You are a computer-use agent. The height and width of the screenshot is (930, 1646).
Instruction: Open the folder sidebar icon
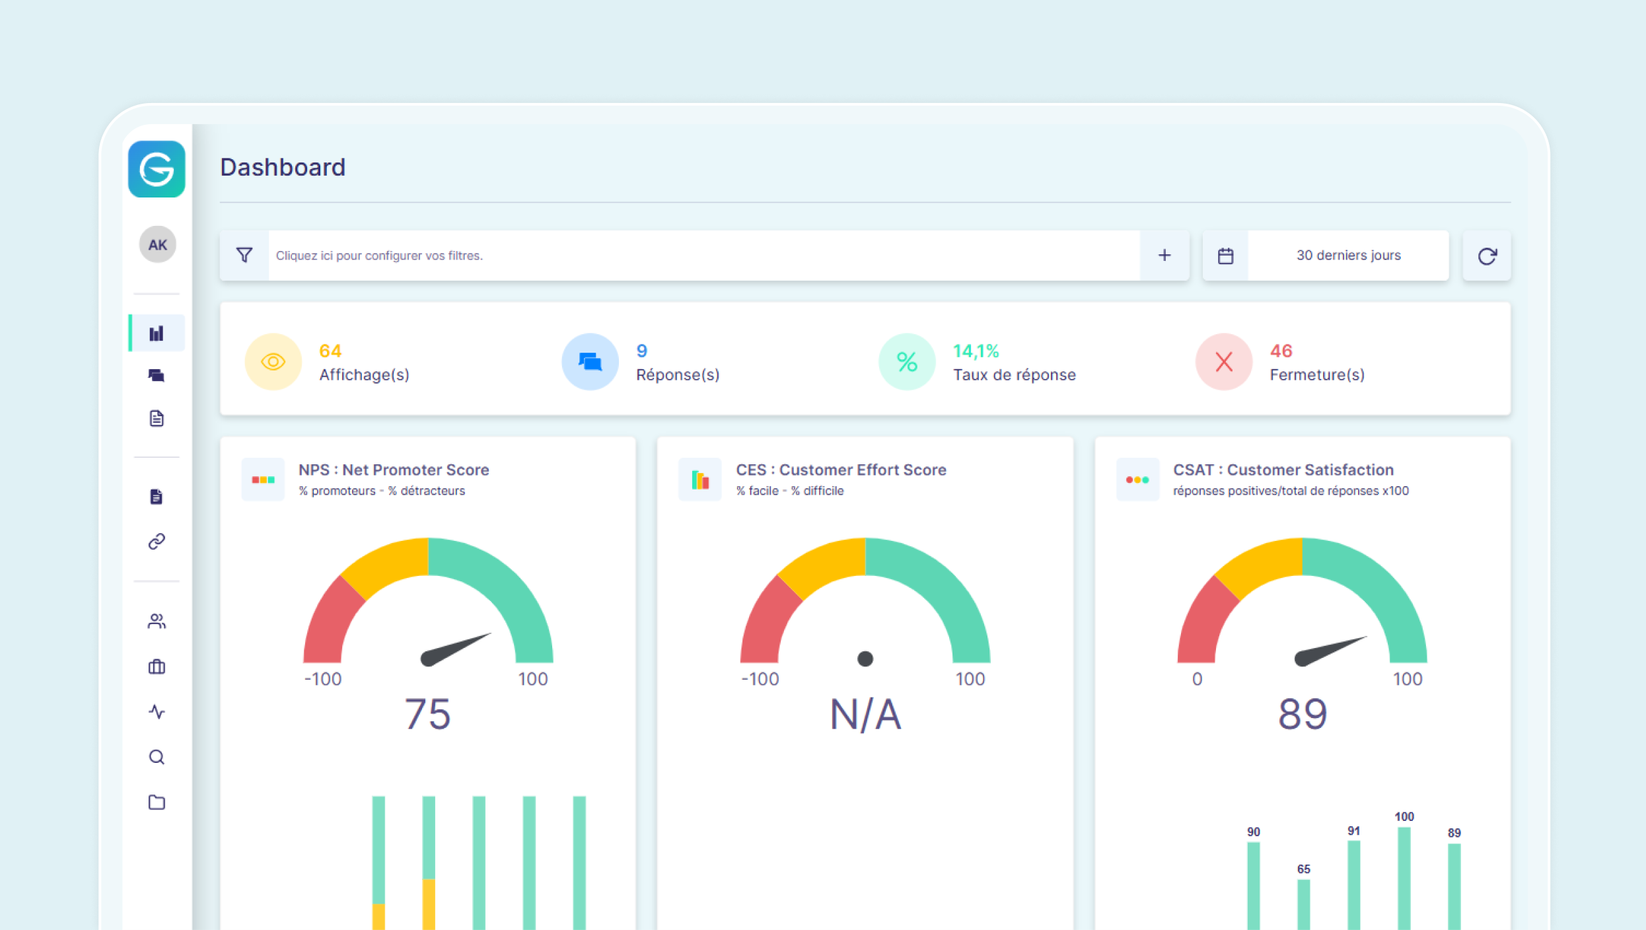pyautogui.click(x=157, y=802)
